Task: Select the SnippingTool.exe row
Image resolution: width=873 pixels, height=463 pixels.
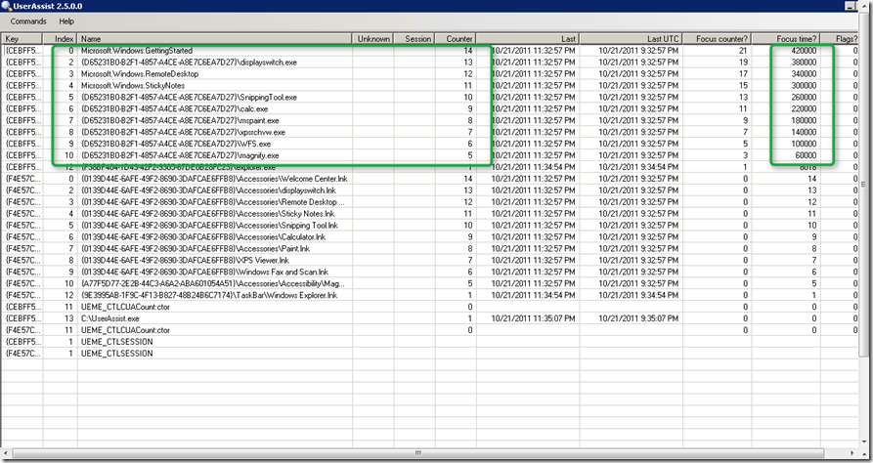Action: [x=429, y=98]
